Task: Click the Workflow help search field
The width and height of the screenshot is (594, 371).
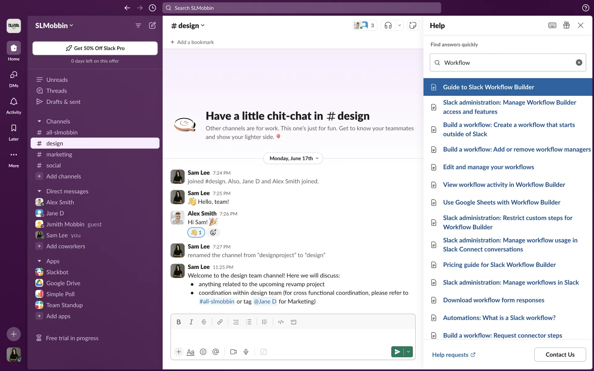Action: 507,63
